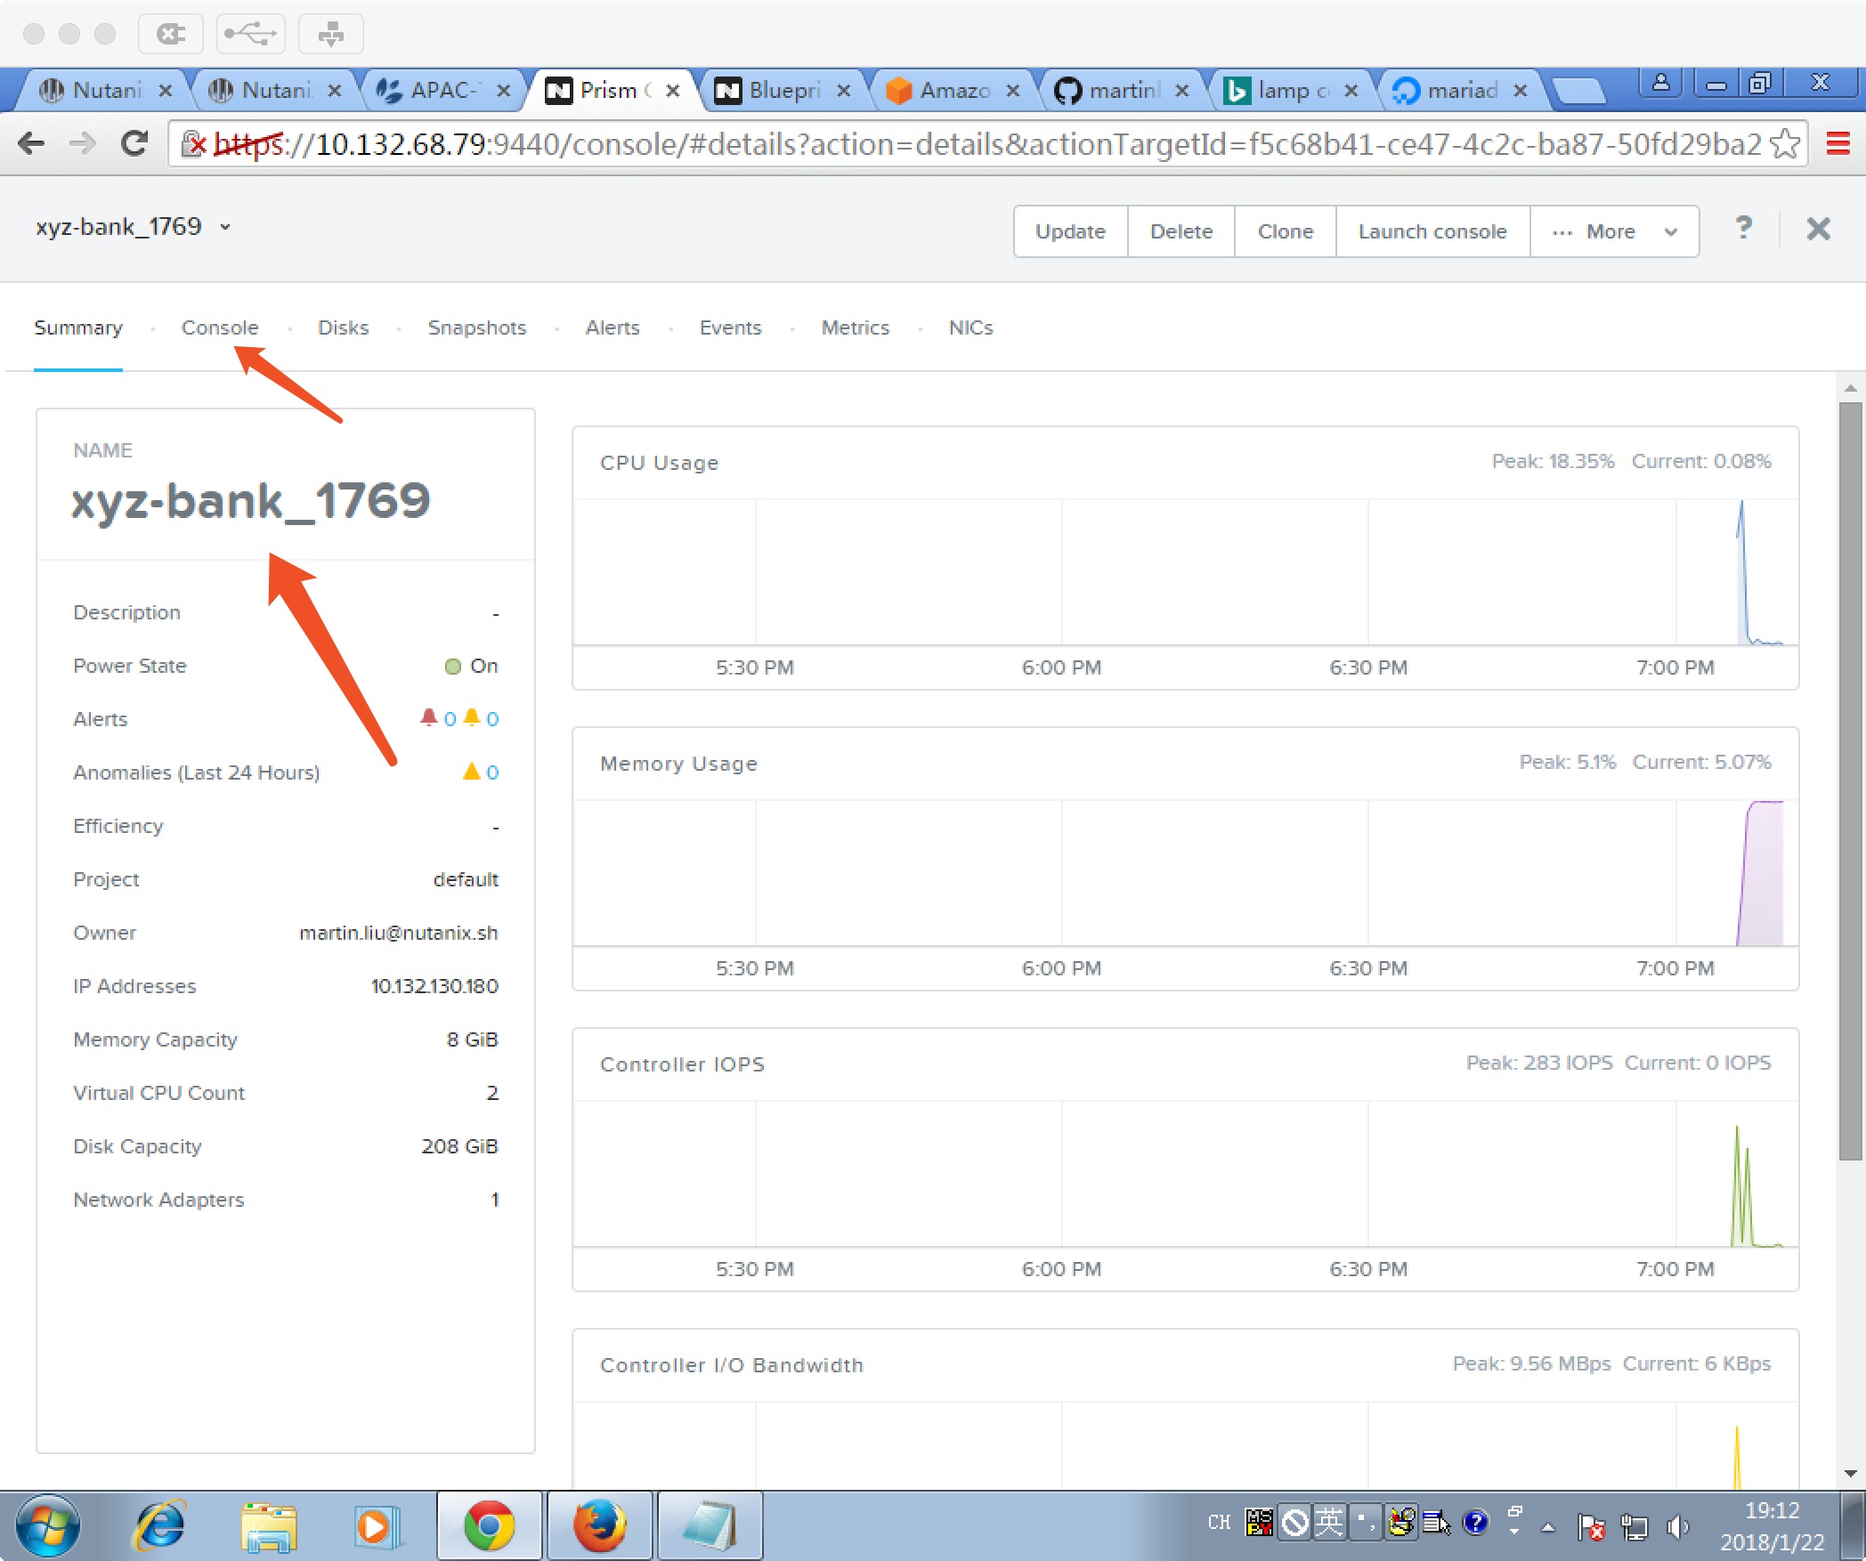Click the blue help tray icon
The height and width of the screenshot is (1561, 1866).
(x=1475, y=1523)
